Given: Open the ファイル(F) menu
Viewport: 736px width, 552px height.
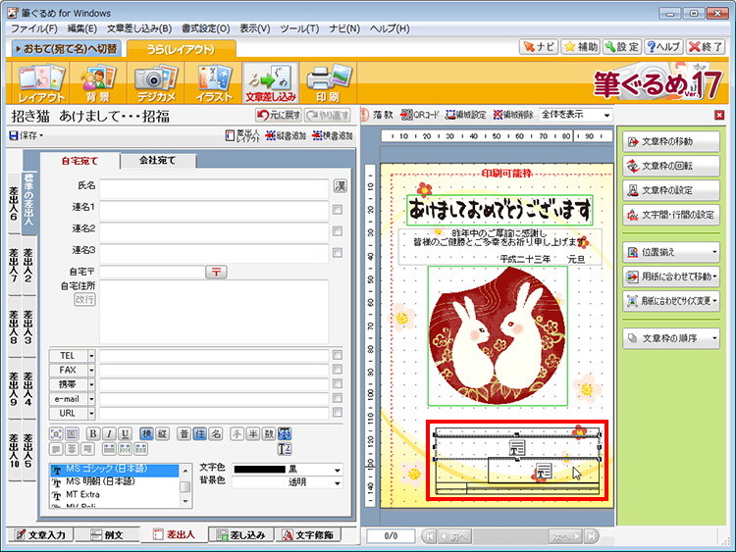Looking at the screenshot, I should pyautogui.click(x=34, y=28).
